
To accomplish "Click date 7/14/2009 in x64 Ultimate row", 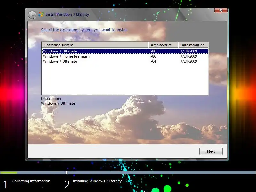I will point(188,61).
